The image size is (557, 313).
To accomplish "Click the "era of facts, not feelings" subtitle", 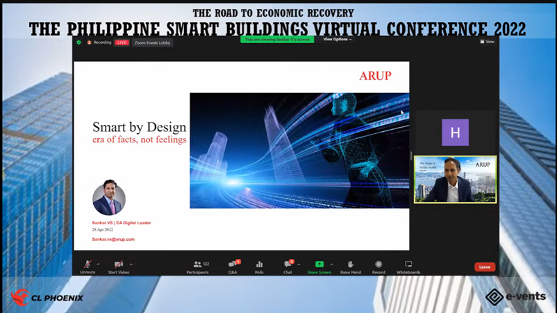I will (x=139, y=139).
